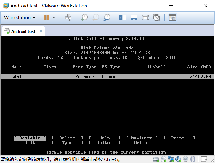Screen dimensions: 215x163
Task: Click the CD/DVD drive status icon
Action: [164, 159]
